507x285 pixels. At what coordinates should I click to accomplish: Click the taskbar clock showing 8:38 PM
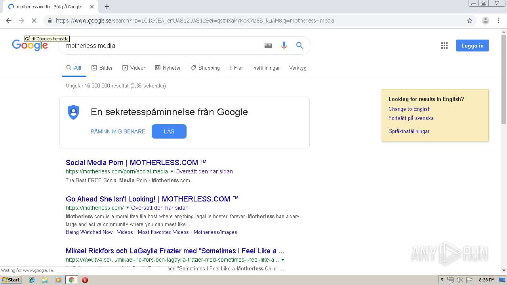(487, 280)
